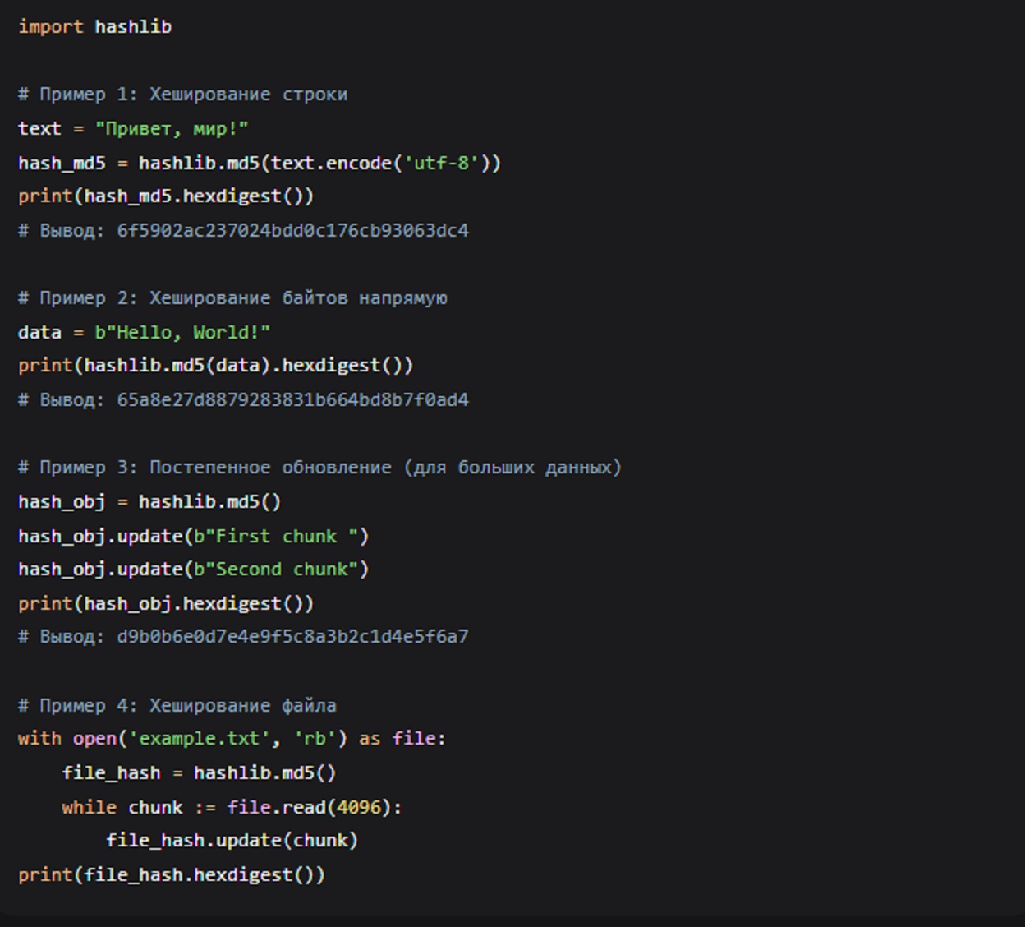Screen dimensions: 1025x927
Task: Click the output hash starting with 65a8e27d
Action: tap(292, 400)
